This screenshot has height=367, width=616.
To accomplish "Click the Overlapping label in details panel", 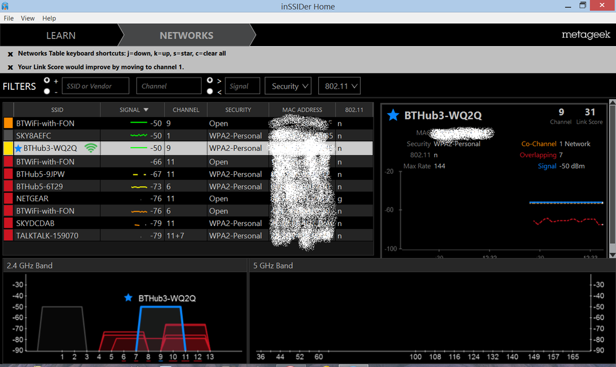I will coord(538,155).
